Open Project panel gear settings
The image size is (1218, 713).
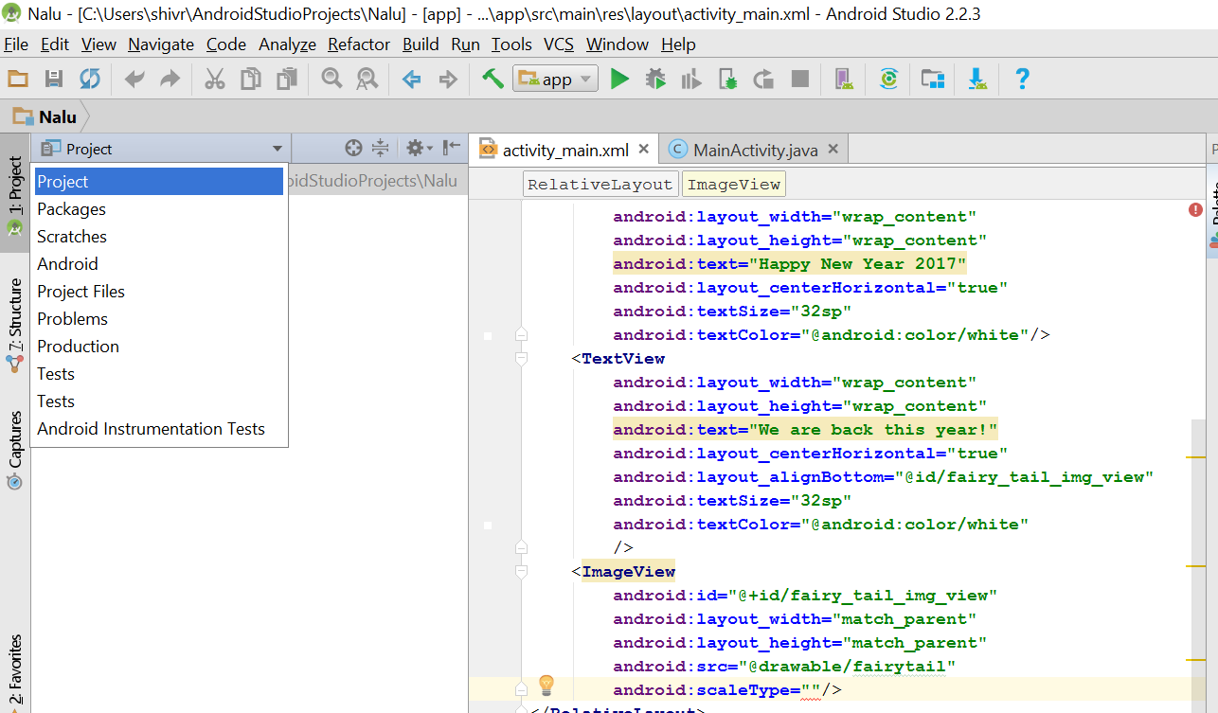pyautogui.click(x=418, y=148)
